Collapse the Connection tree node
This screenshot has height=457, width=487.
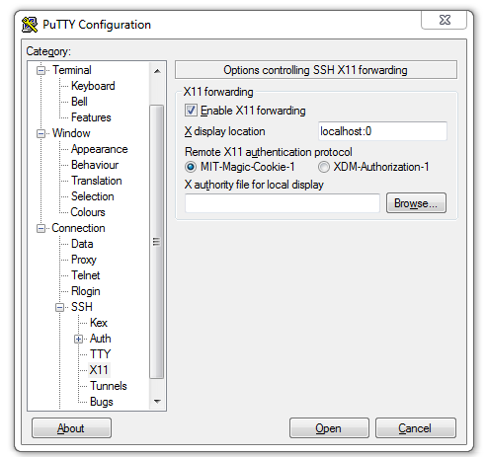(x=41, y=228)
